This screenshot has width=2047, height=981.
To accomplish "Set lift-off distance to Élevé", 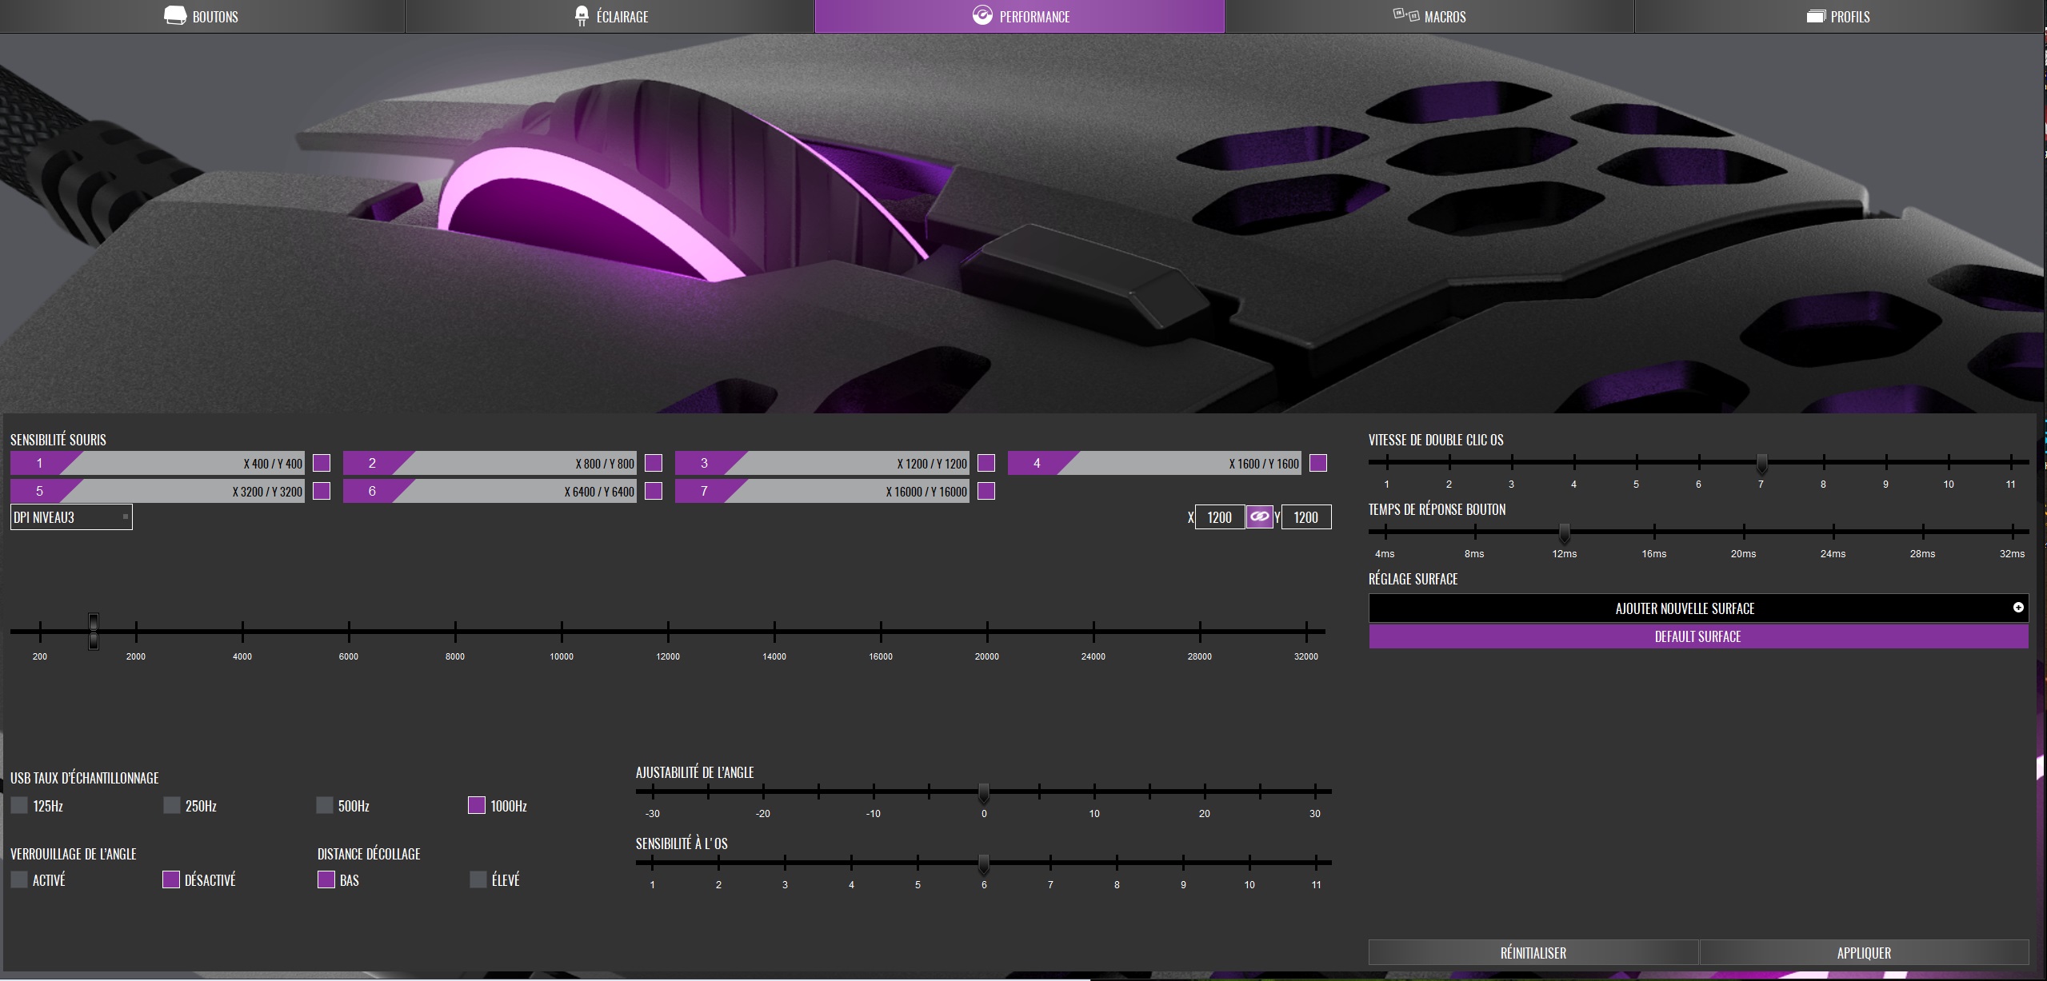I will coord(478,879).
